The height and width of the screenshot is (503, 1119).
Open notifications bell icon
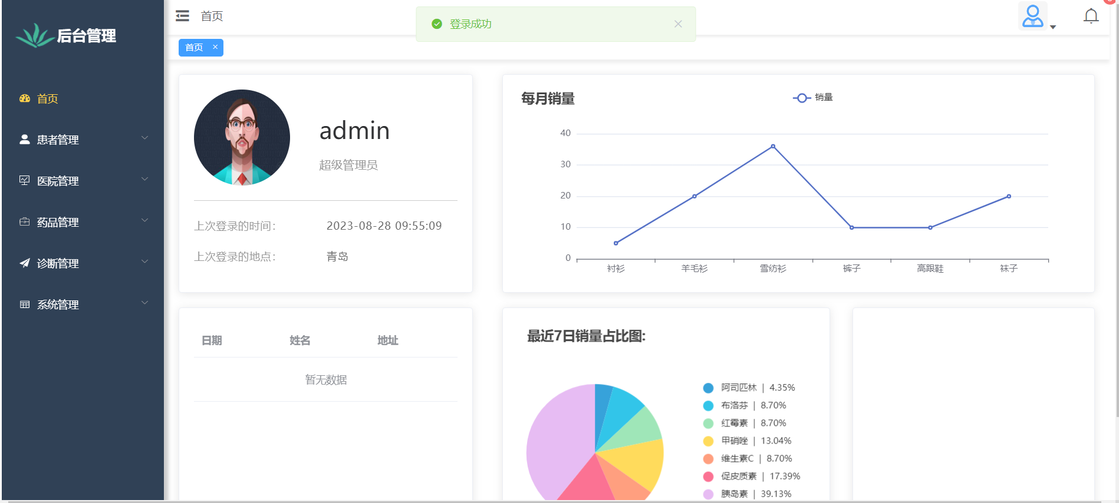click(x=1091, y=16)
